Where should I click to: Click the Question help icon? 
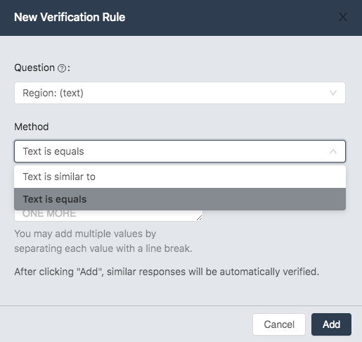click(62, 68)
